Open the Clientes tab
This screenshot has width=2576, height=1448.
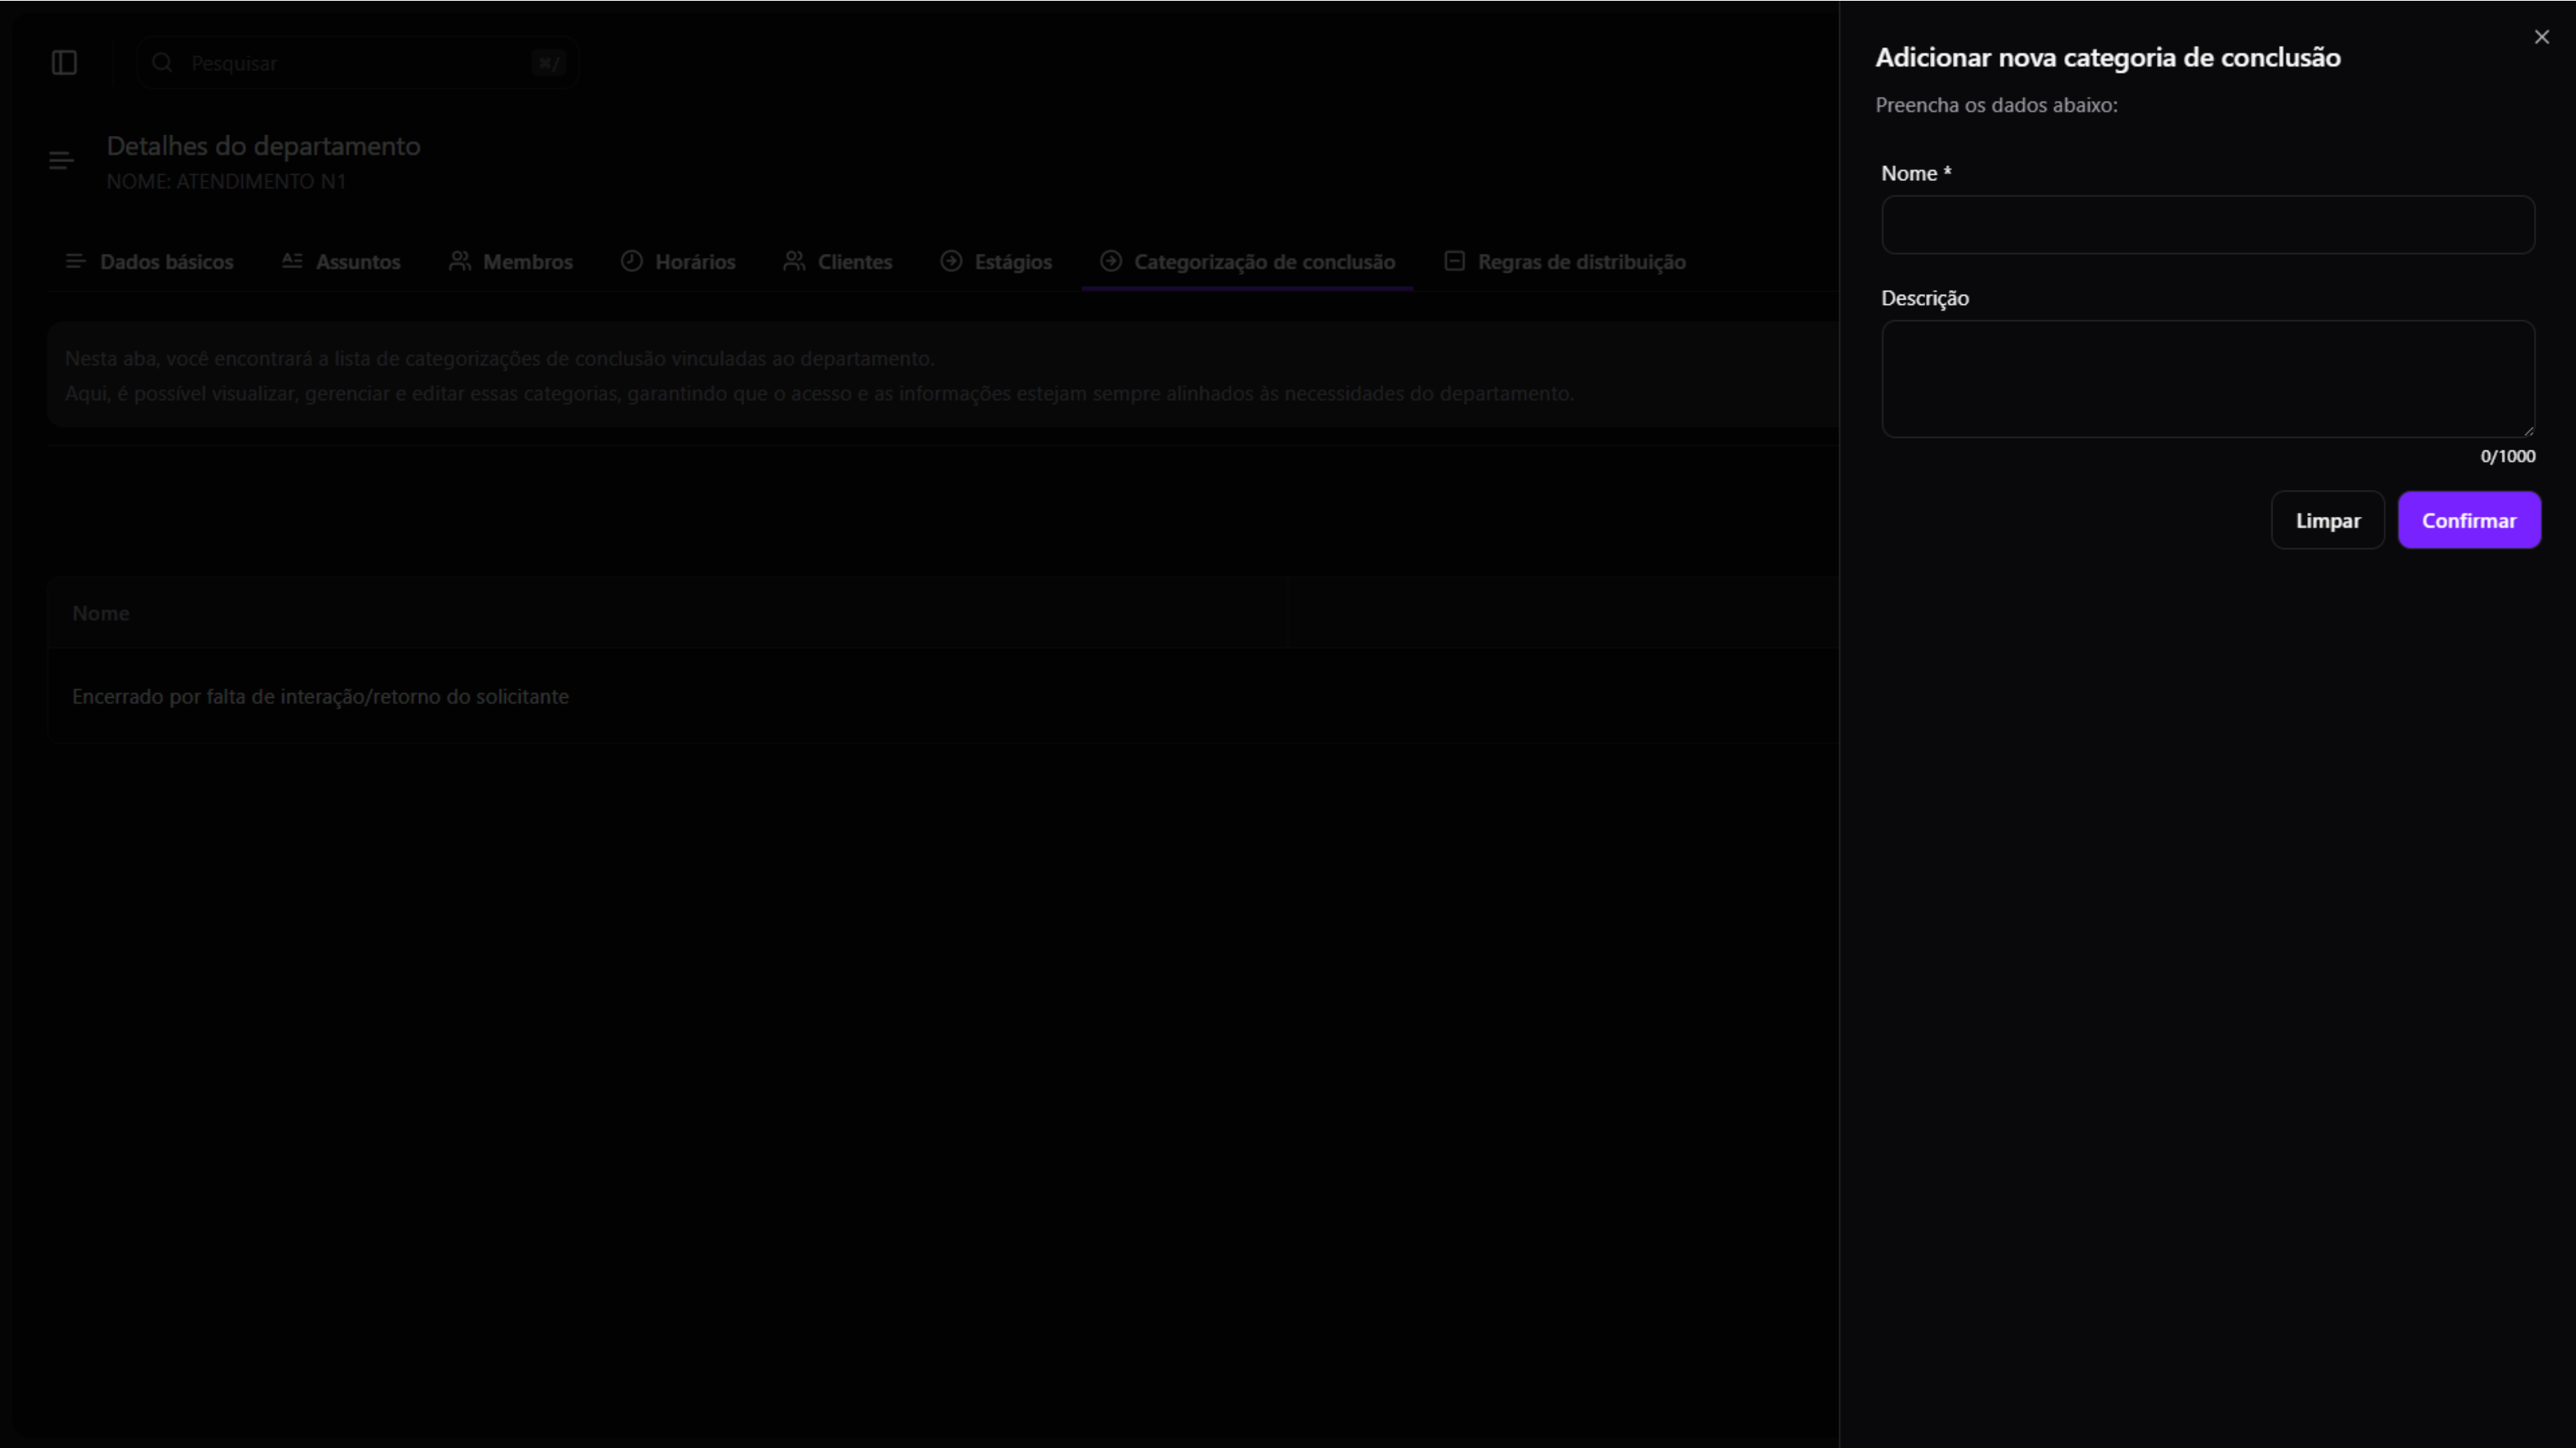point(854,262)
